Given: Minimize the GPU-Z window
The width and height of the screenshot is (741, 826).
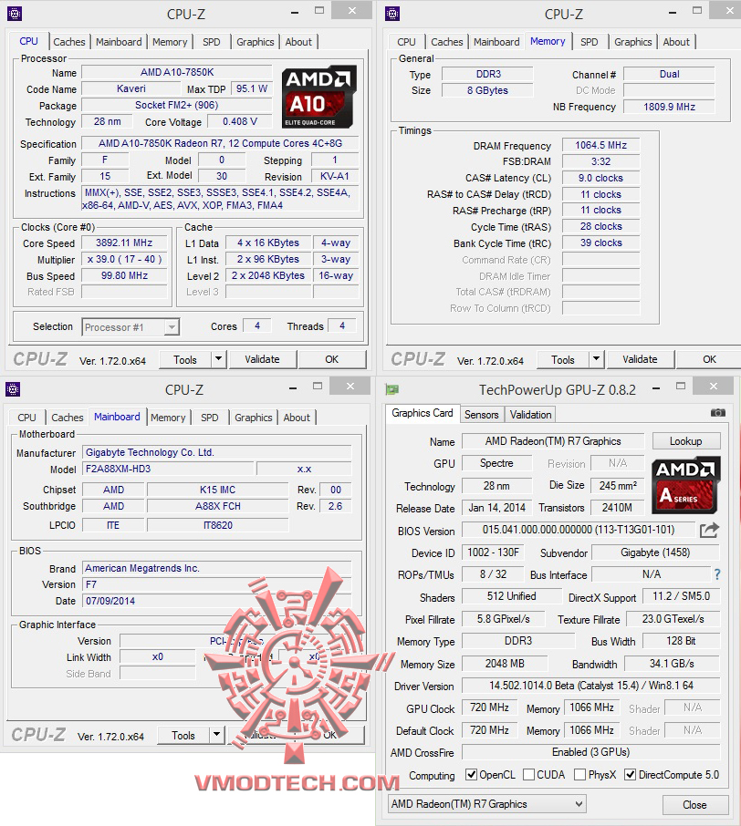Looking at the screenshot, I should coord(656,388).
